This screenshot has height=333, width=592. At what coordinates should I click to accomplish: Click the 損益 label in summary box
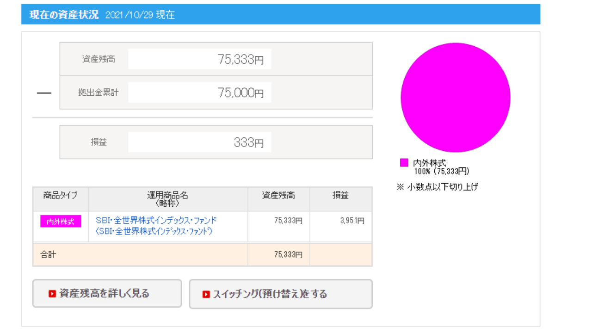[99, 142]
